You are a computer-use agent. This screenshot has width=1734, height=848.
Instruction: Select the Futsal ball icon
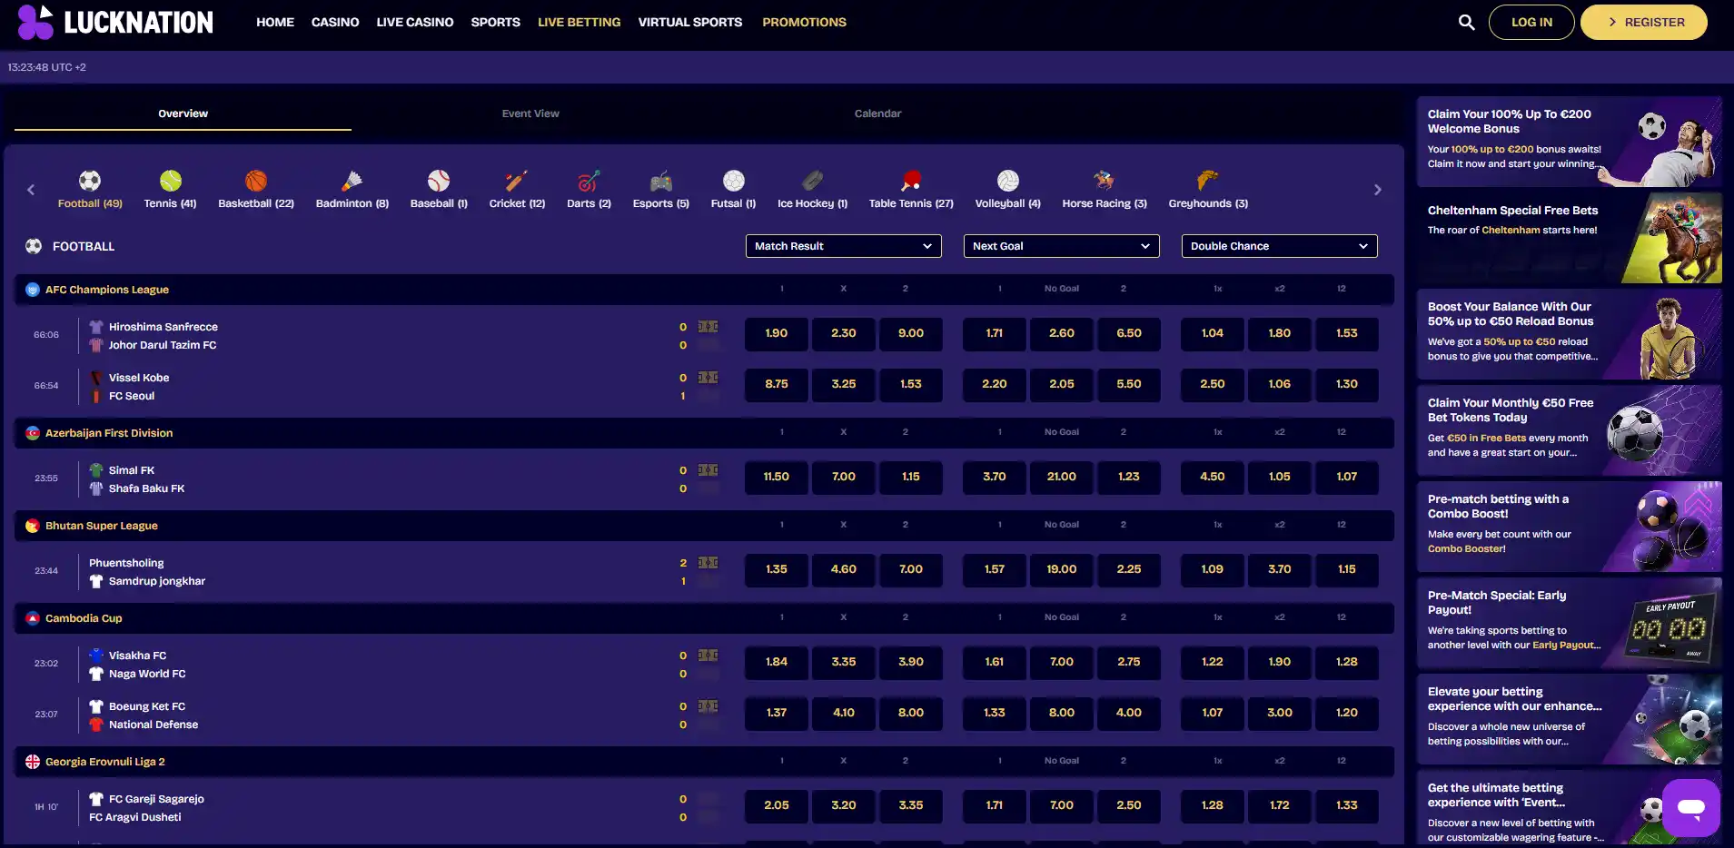tap(733, 181)
